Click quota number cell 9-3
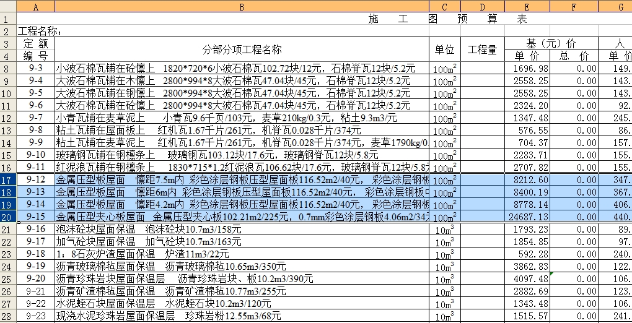 point(35,68)
